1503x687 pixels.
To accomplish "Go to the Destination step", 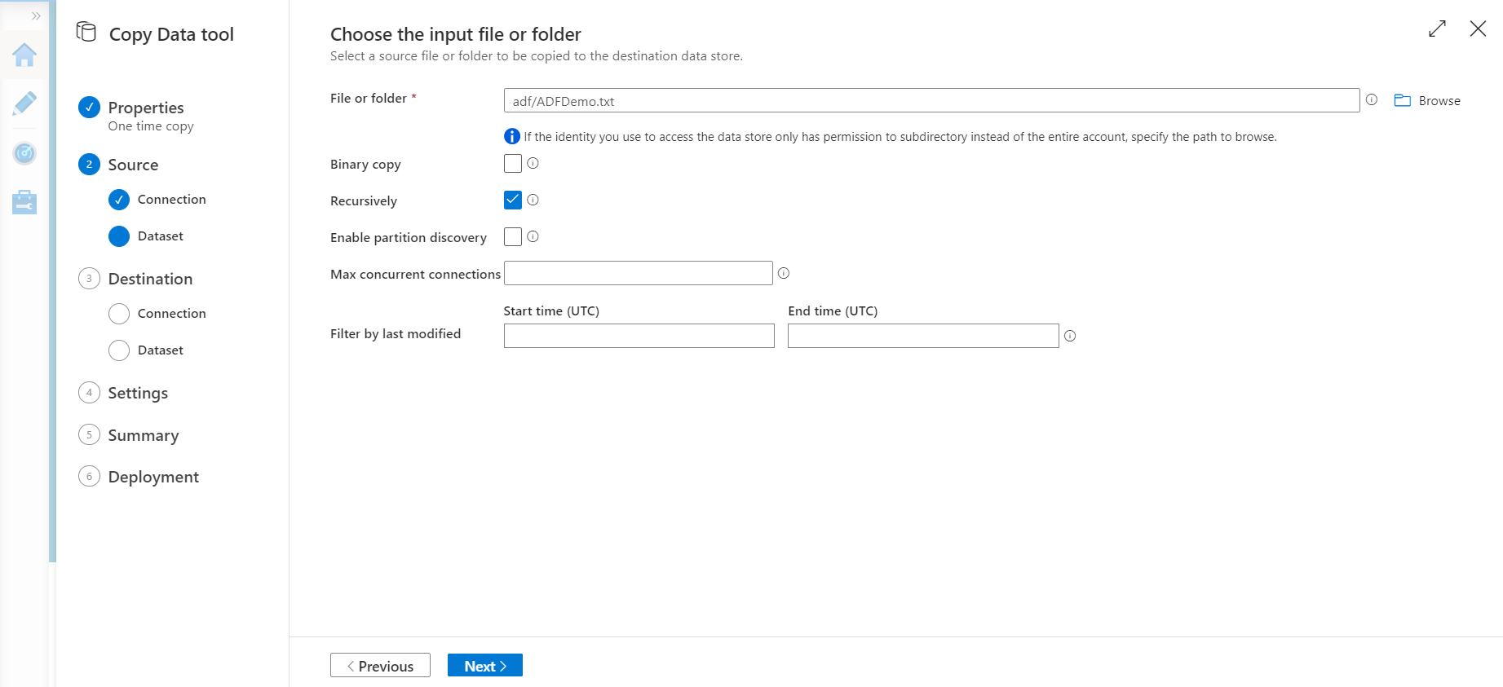I will 150,279.
